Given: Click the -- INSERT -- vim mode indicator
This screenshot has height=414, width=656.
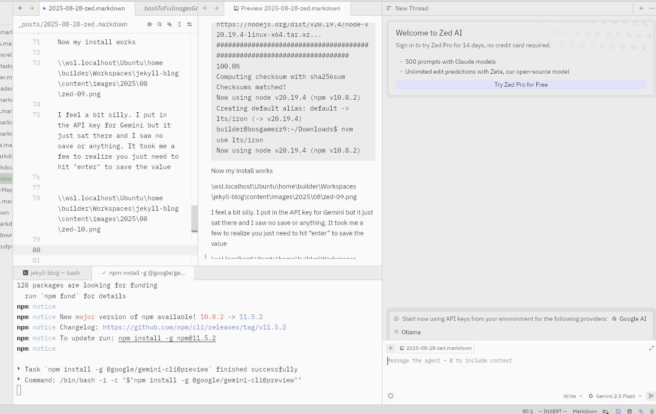Looking at the screenshot, I should click(552, 411).
